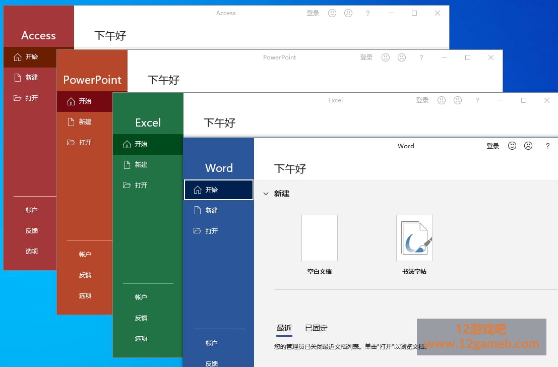Click 登录 sign-in in Access window
Image resolution: width=558 pixels, height=367 pixels.
313,13
